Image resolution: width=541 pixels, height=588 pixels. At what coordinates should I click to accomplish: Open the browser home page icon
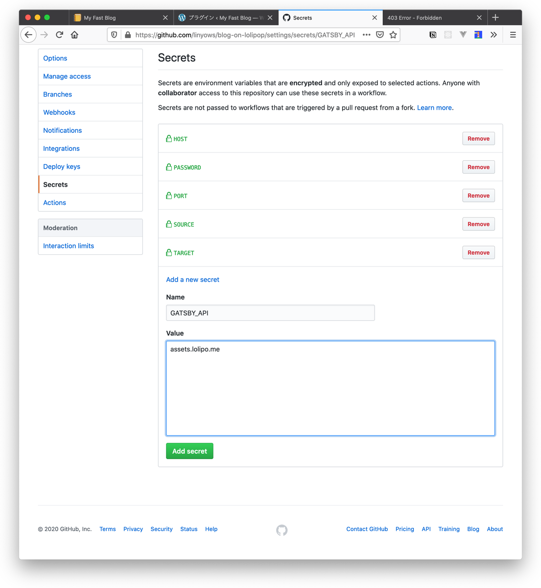(74, 35)
